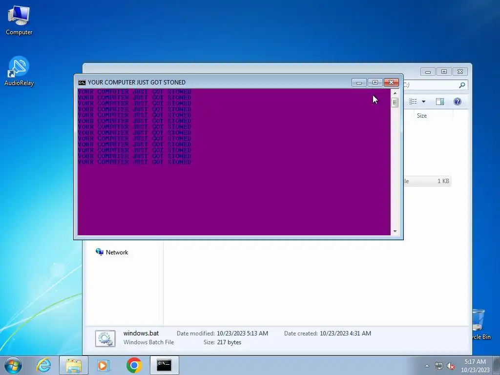The height and width of the screenshot is (375, 500).
Task: Click the 1 KB size cell
Action: 443,181
